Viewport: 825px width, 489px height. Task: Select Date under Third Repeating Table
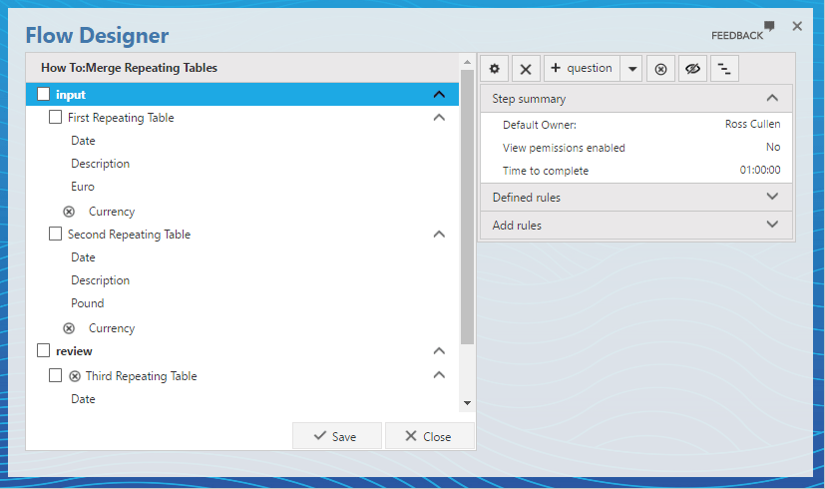click(83, 399)
